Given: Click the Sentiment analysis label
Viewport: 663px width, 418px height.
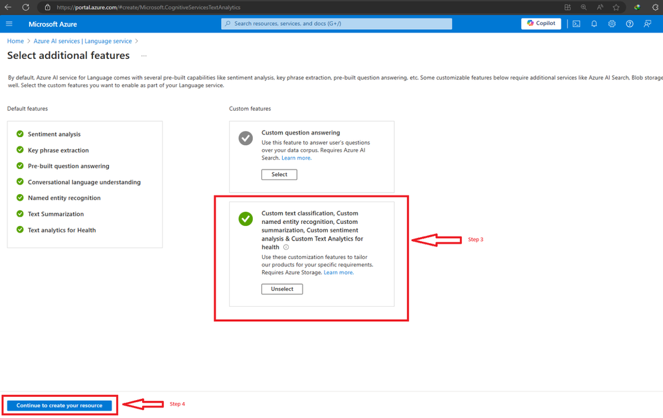Looking at the screenshot, I should tap(54, 134).
